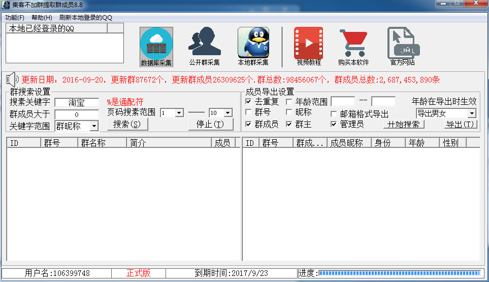Click the 搜索关键字 input field

coord(77,103)
